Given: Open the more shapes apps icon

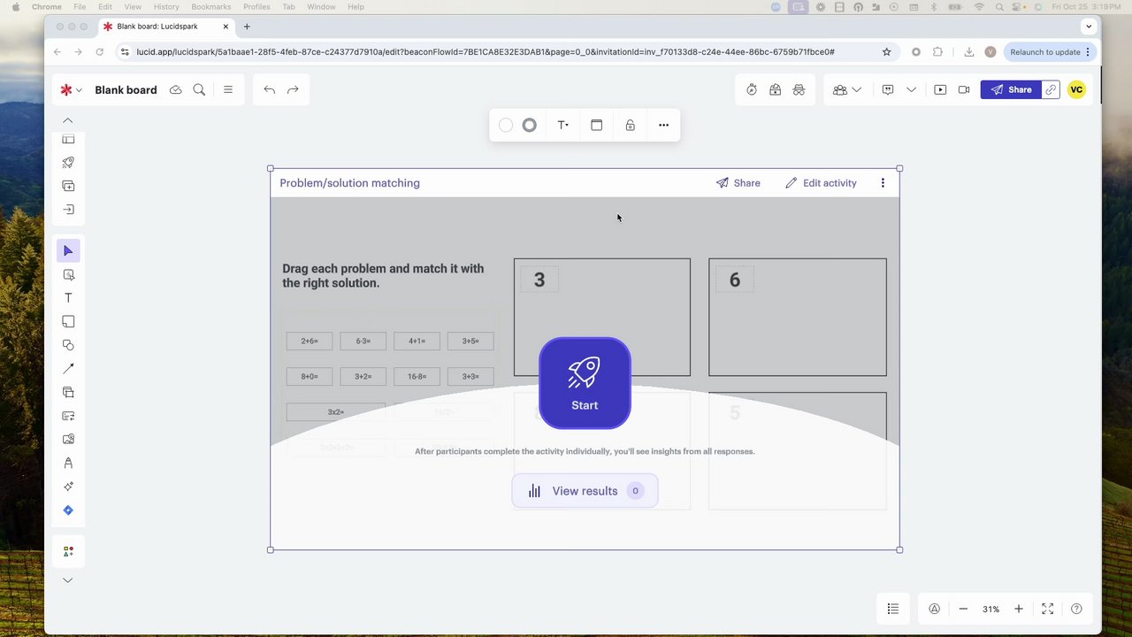Looking at the screenshot, I should tap(68, 551).
